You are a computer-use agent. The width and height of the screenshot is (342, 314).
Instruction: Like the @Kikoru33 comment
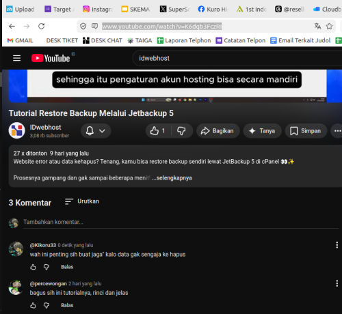point(33,267)
